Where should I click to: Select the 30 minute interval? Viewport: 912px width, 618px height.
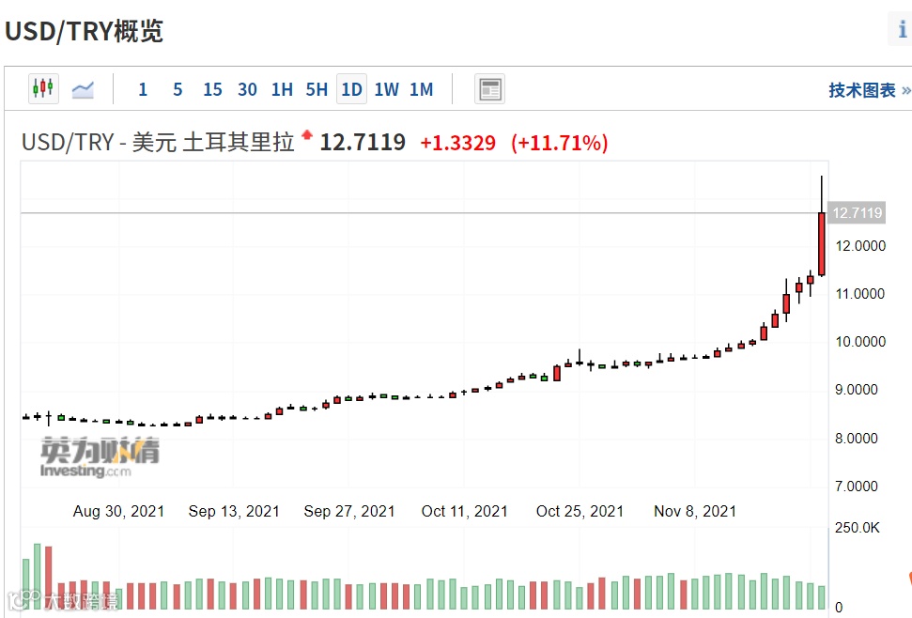tap(247, 89)
